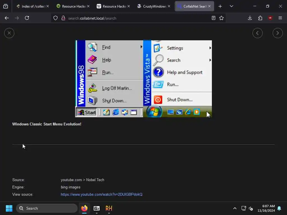Close the CrustyWindows tab

(x=169, y=6)
